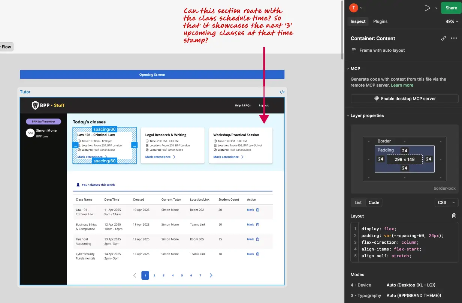Go to page 7 in pagination

[200, 275]
